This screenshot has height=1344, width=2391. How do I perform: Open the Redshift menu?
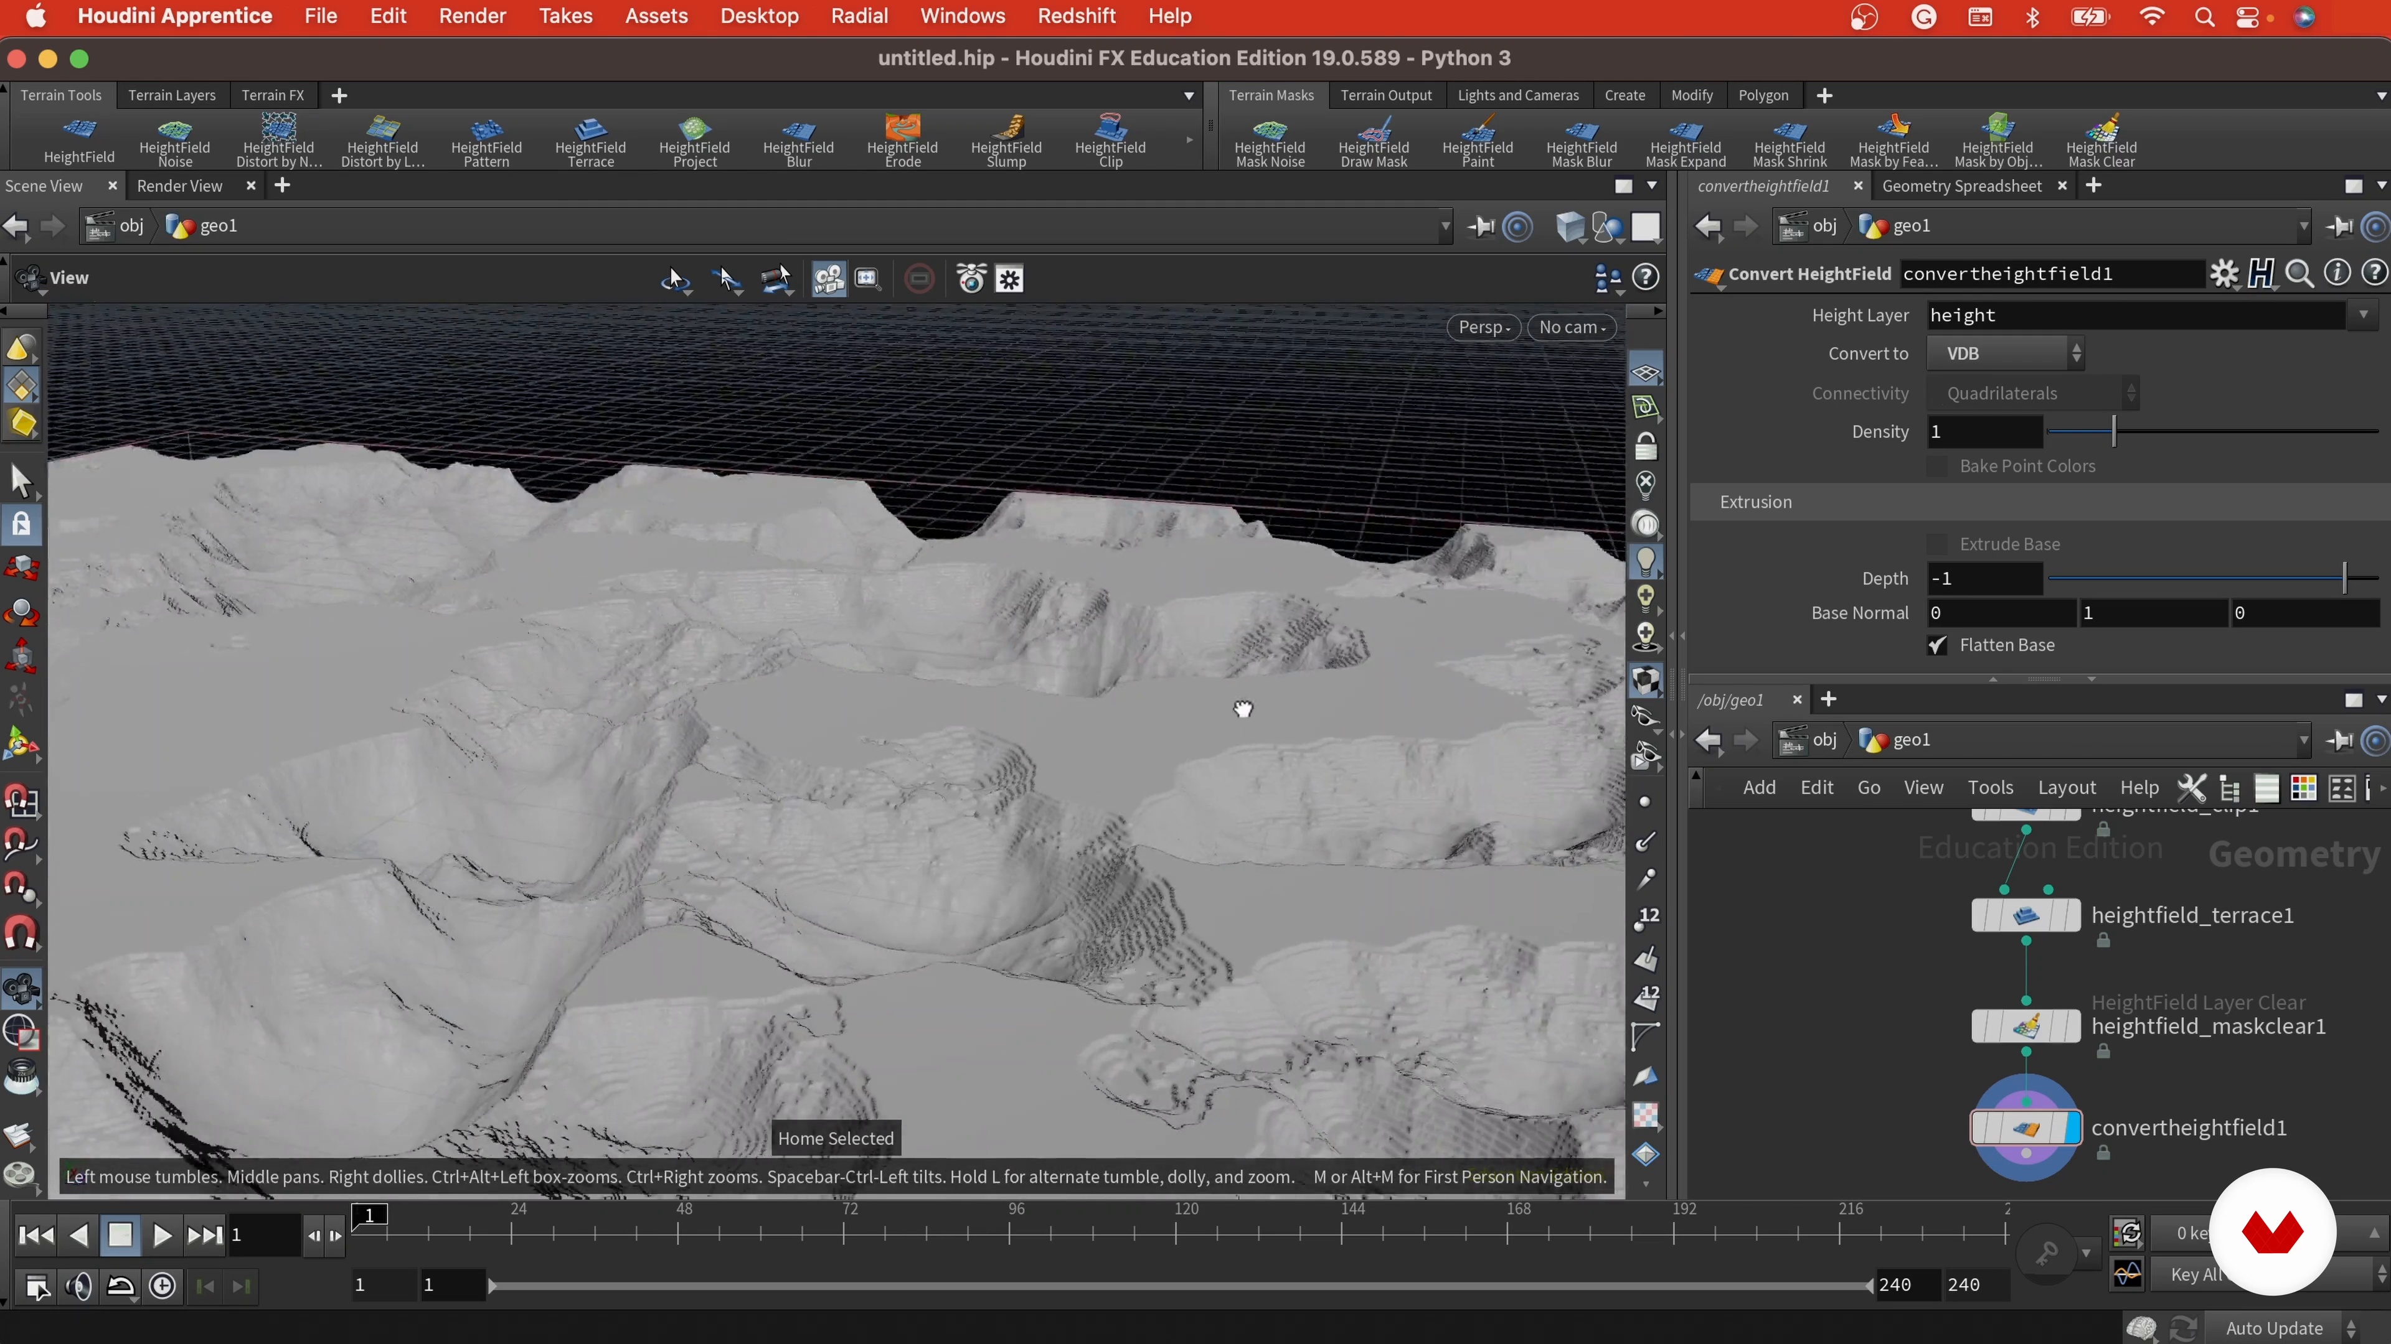coord(1077,16)
